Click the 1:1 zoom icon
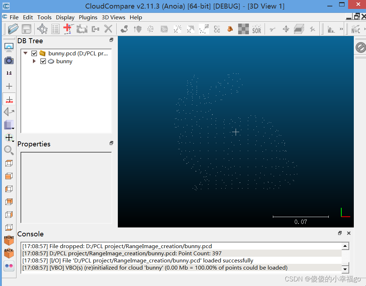 (x=9, y=73)
